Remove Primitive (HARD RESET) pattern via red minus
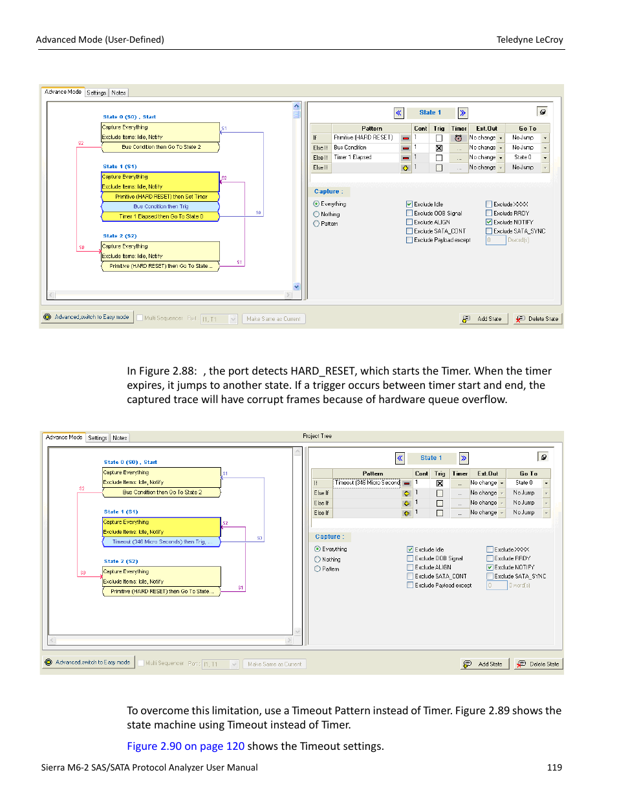This screenshot has width=617, height=799. 406,138
